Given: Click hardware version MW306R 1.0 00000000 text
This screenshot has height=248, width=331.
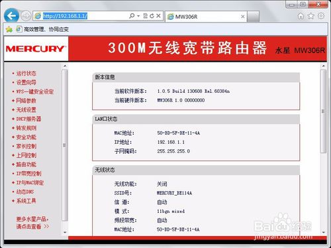Looking at the screenshot, I should pos(181,100).
